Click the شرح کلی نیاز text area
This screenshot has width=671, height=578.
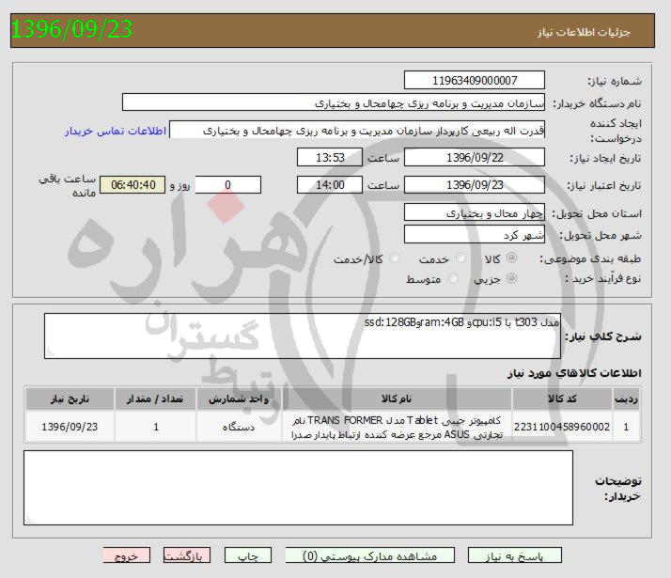302,336
